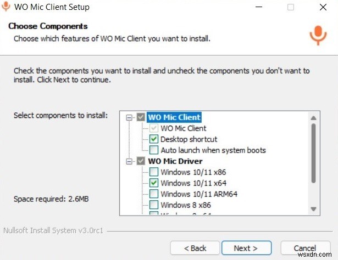Toggle the WO Mic Client group checkbox
The image size is (338, 260).
point(141,117)
